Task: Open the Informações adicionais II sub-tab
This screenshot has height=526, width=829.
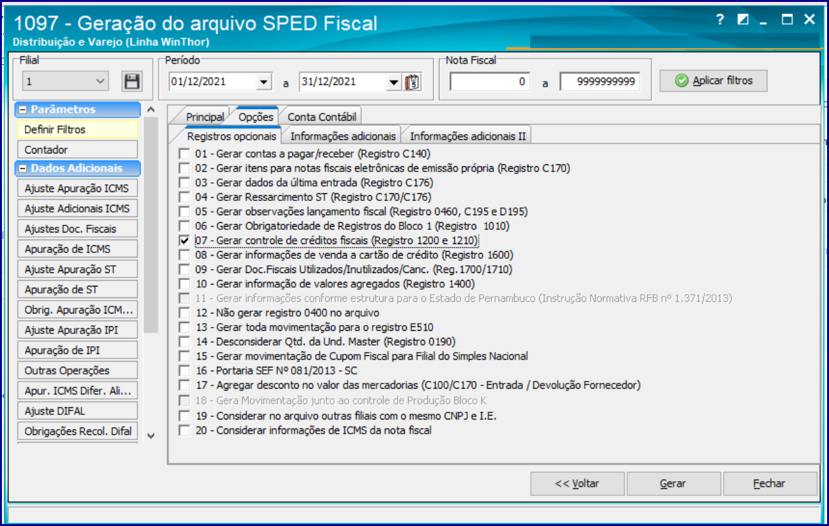Action: pos(468,136)
